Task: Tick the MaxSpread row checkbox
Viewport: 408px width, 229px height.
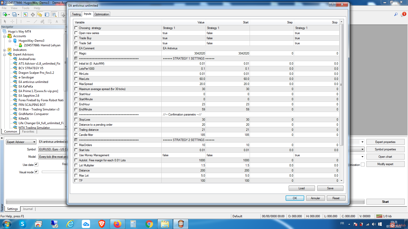Action: pos(76,84)
